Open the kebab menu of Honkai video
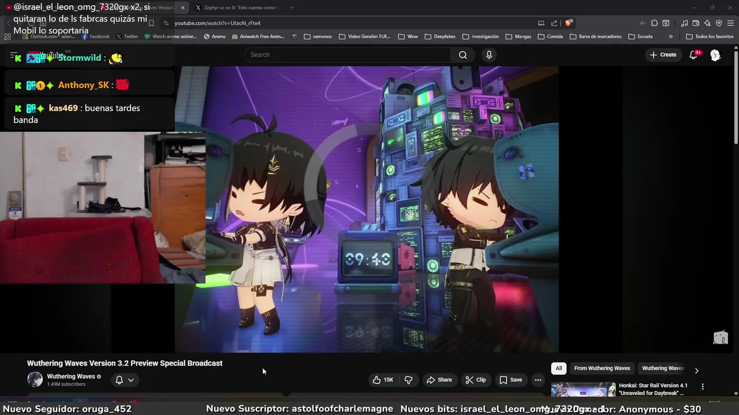739x415 pixels. (703, 386)
